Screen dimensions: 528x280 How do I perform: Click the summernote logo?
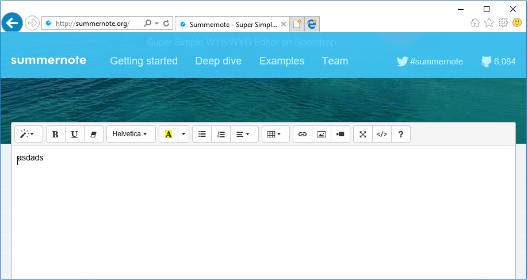click(x=49, y=60)
